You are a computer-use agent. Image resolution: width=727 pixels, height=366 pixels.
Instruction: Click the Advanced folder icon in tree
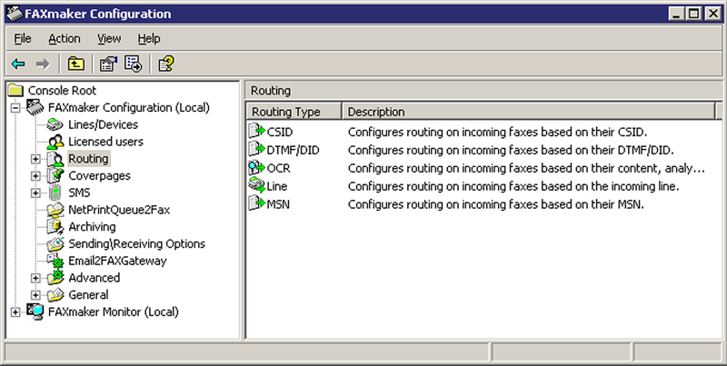pos(55,278)
